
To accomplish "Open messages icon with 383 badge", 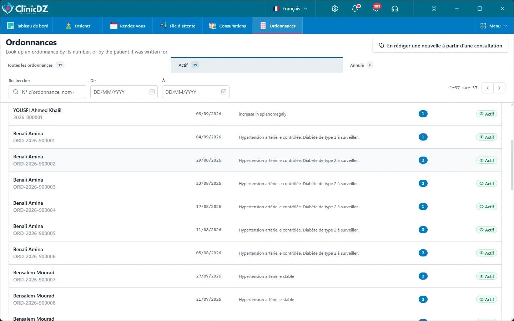I will pyautogui.click(x=375, y=9).
